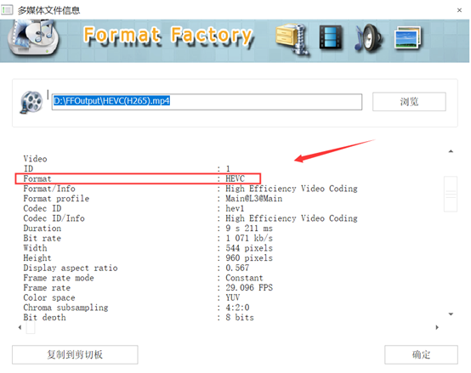471x373 pixels.
Task: Click the 'Codec ID/Info' label
Action: [x=54, y=218]
